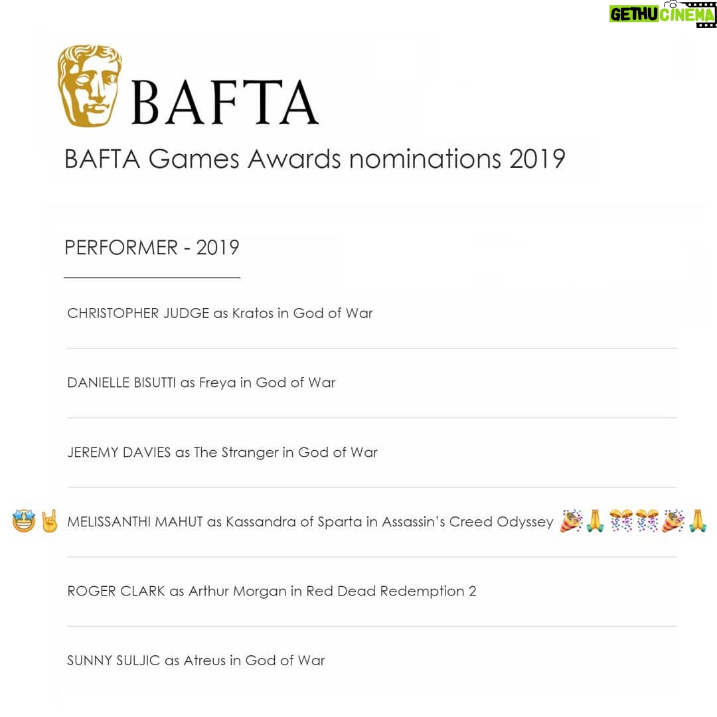
Task: Select Christopher Judge as Kratos nominee
Action: pos(220,313)
